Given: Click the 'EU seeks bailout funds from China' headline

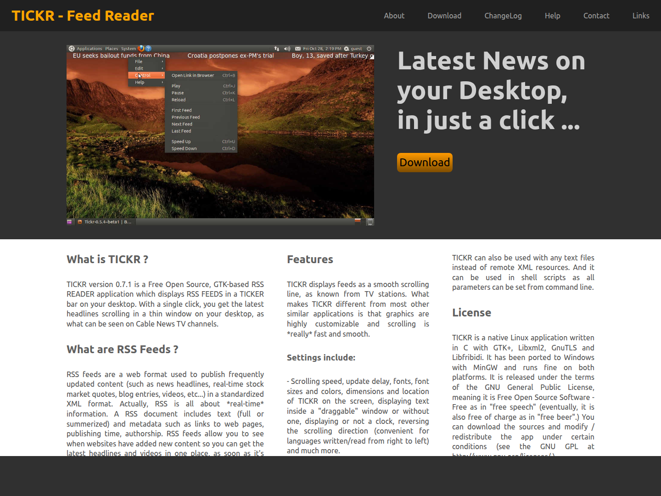Looking at the screenshot, I should point(121,56).
